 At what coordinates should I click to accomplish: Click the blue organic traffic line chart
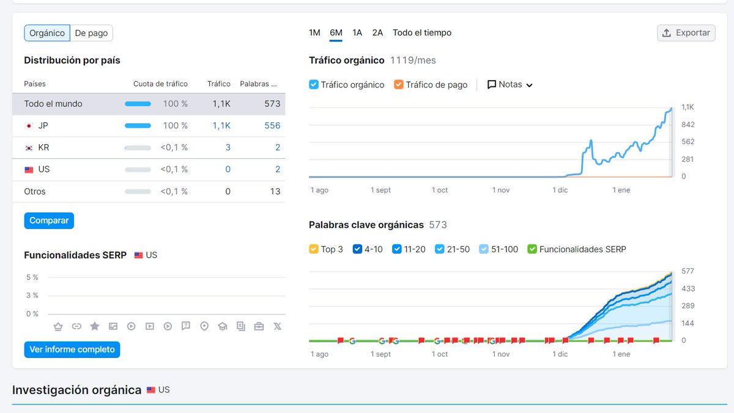491,142
